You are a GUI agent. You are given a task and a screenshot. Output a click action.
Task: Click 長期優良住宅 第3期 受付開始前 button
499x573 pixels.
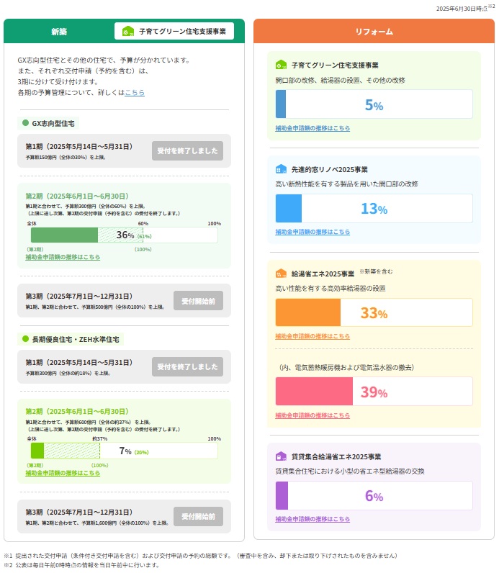(x=199, y=516)
